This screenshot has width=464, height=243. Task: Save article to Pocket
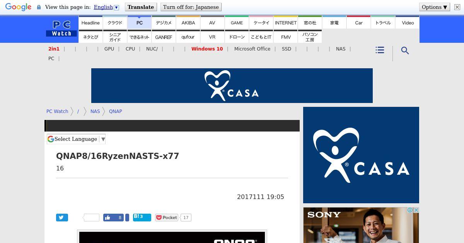tap(167, 218)
